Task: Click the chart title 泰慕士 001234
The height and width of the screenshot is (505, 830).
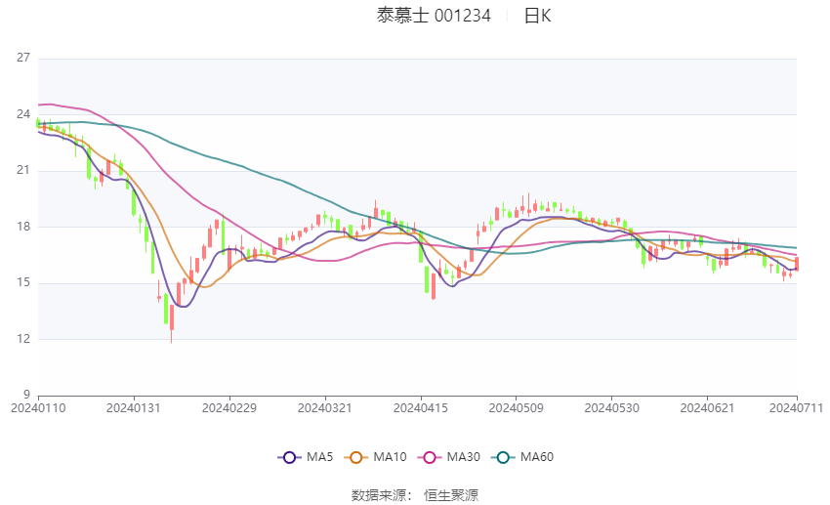Action: (x=432, y=16)
